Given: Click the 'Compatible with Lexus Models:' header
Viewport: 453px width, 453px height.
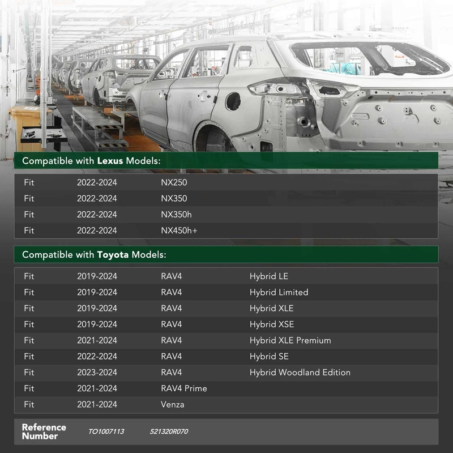Looking at the screenshot, I should pyautogui.click(x=226, y=161).
